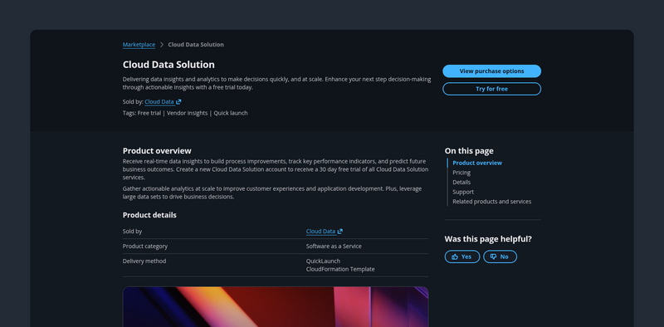Open Cloud Data link in Product details
Screen dimensions: 664x327
pos(320,232)
